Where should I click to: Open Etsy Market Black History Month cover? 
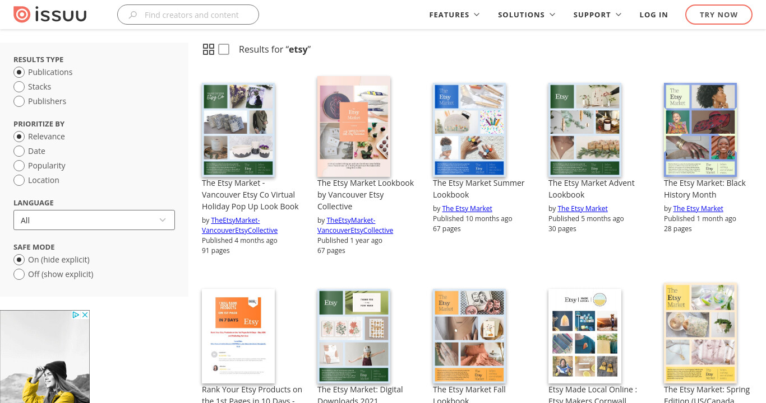(700, 130)
